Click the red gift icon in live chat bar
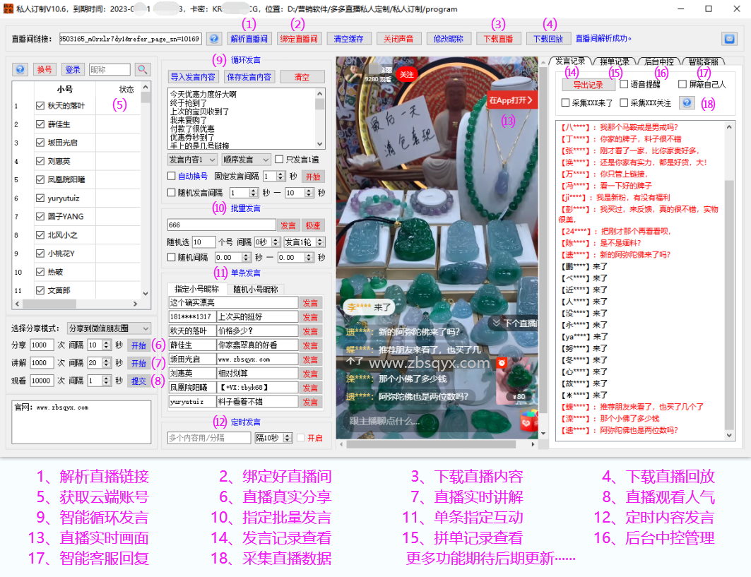This screenshot has width=751, height=577. tap(527, 422)
